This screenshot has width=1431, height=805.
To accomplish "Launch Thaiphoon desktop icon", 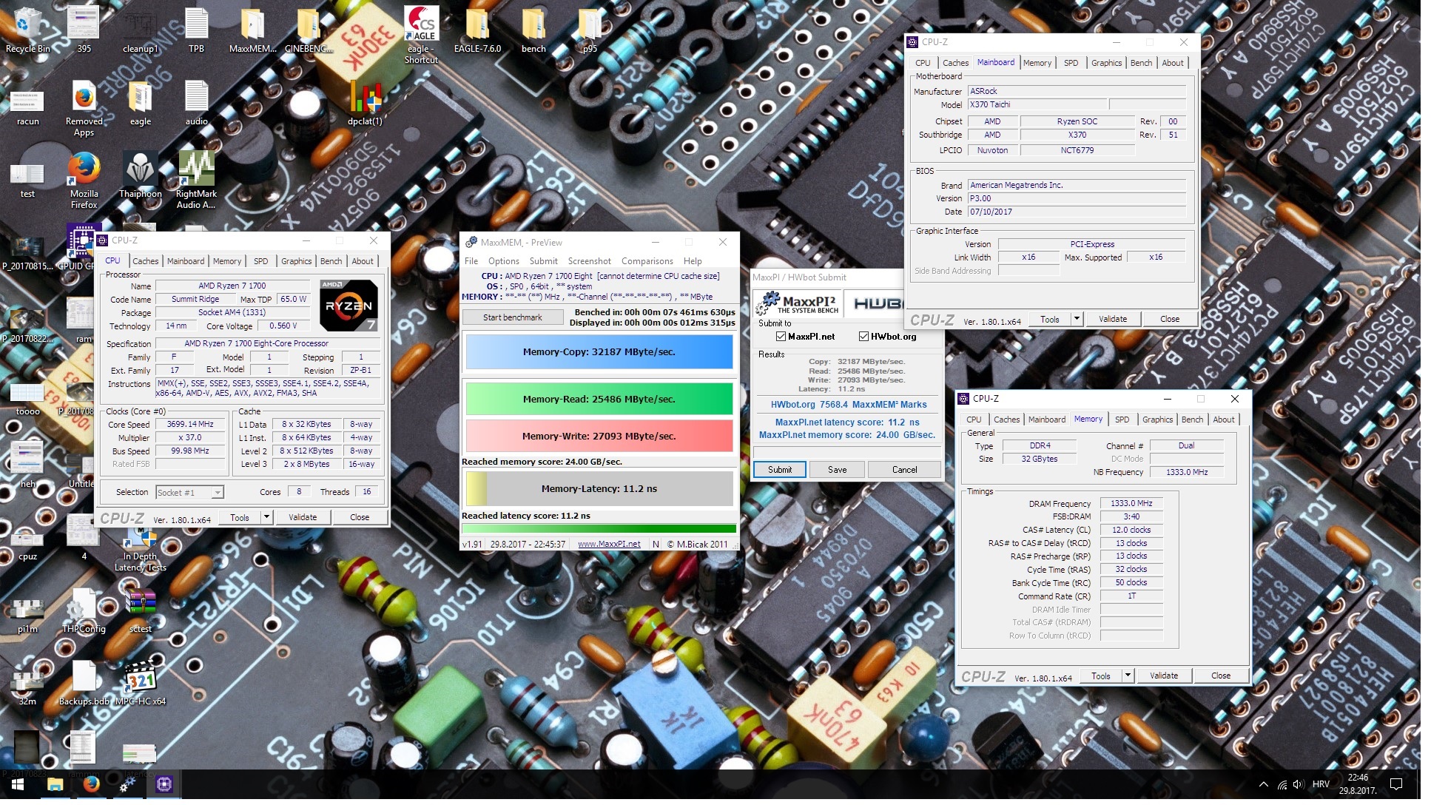I will tap(140, 175).
